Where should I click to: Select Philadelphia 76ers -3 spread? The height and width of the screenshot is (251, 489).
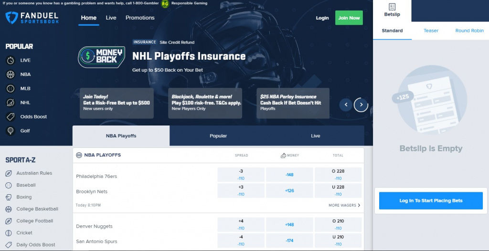[241, 175]
